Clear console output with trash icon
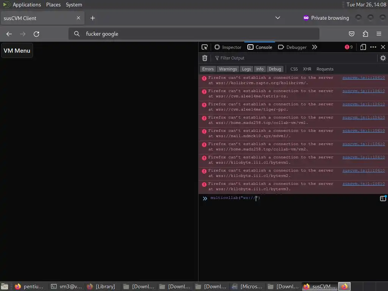Image resolution: width=388 pixels, height=291 pixels. pos(205,58)
